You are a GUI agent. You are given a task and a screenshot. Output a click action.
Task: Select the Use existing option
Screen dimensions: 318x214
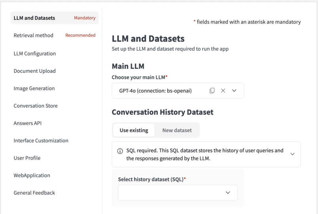134,130
